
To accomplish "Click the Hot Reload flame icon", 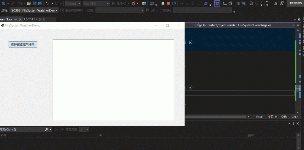I will 133,4.
